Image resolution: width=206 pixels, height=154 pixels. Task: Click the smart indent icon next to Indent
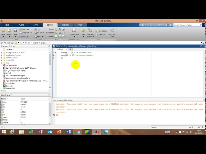point(56,36)
